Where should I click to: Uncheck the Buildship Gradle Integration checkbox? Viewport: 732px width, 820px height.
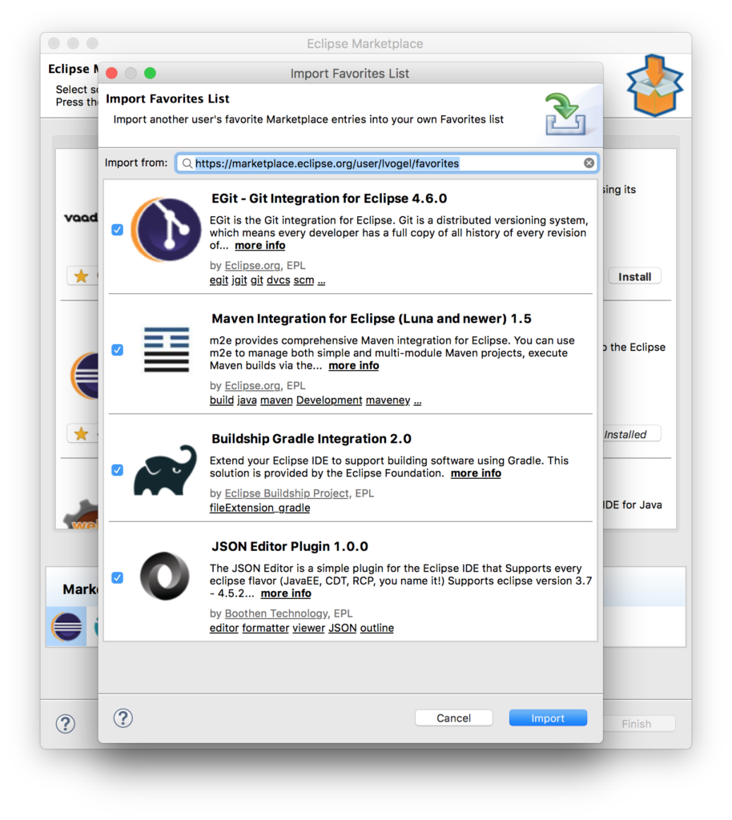click(117, 470)
